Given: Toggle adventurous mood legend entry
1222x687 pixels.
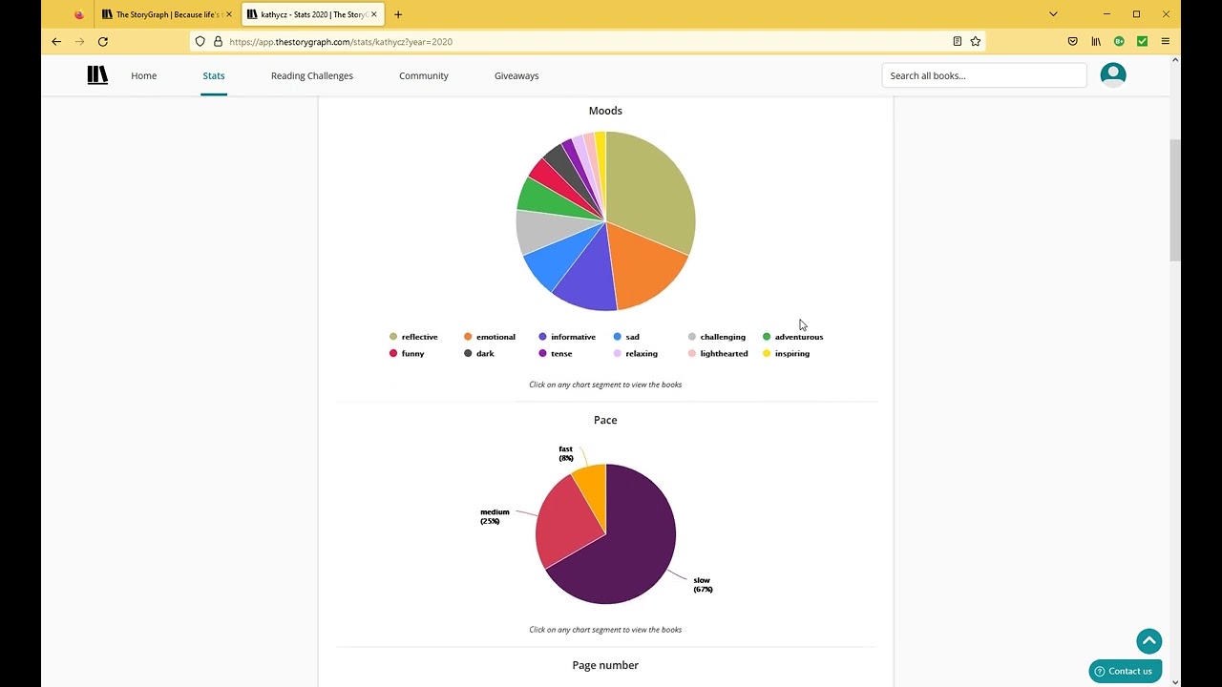Looking at the screenshot, I should 793,337.
